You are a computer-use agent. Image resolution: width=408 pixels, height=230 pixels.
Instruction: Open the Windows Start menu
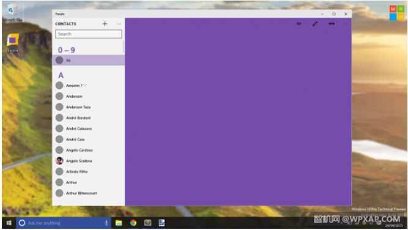[x=9, y=223]
